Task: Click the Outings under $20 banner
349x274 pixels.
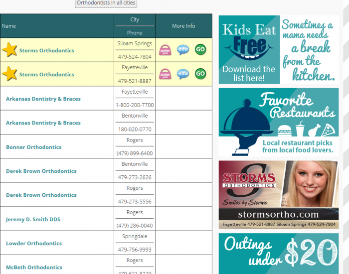Action: (278, 253)
